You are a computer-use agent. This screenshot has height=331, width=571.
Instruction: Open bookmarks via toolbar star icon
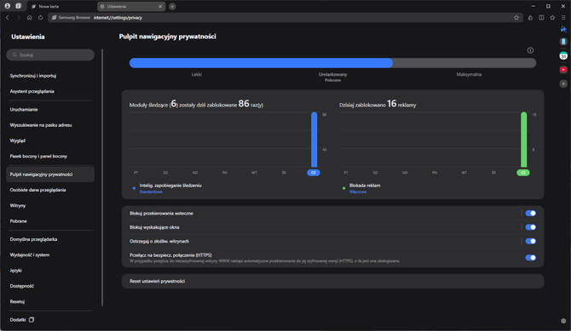552,18
